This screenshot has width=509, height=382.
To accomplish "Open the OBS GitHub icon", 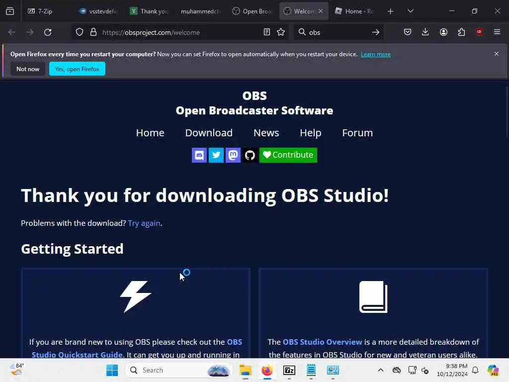I will tap(250, 155).
